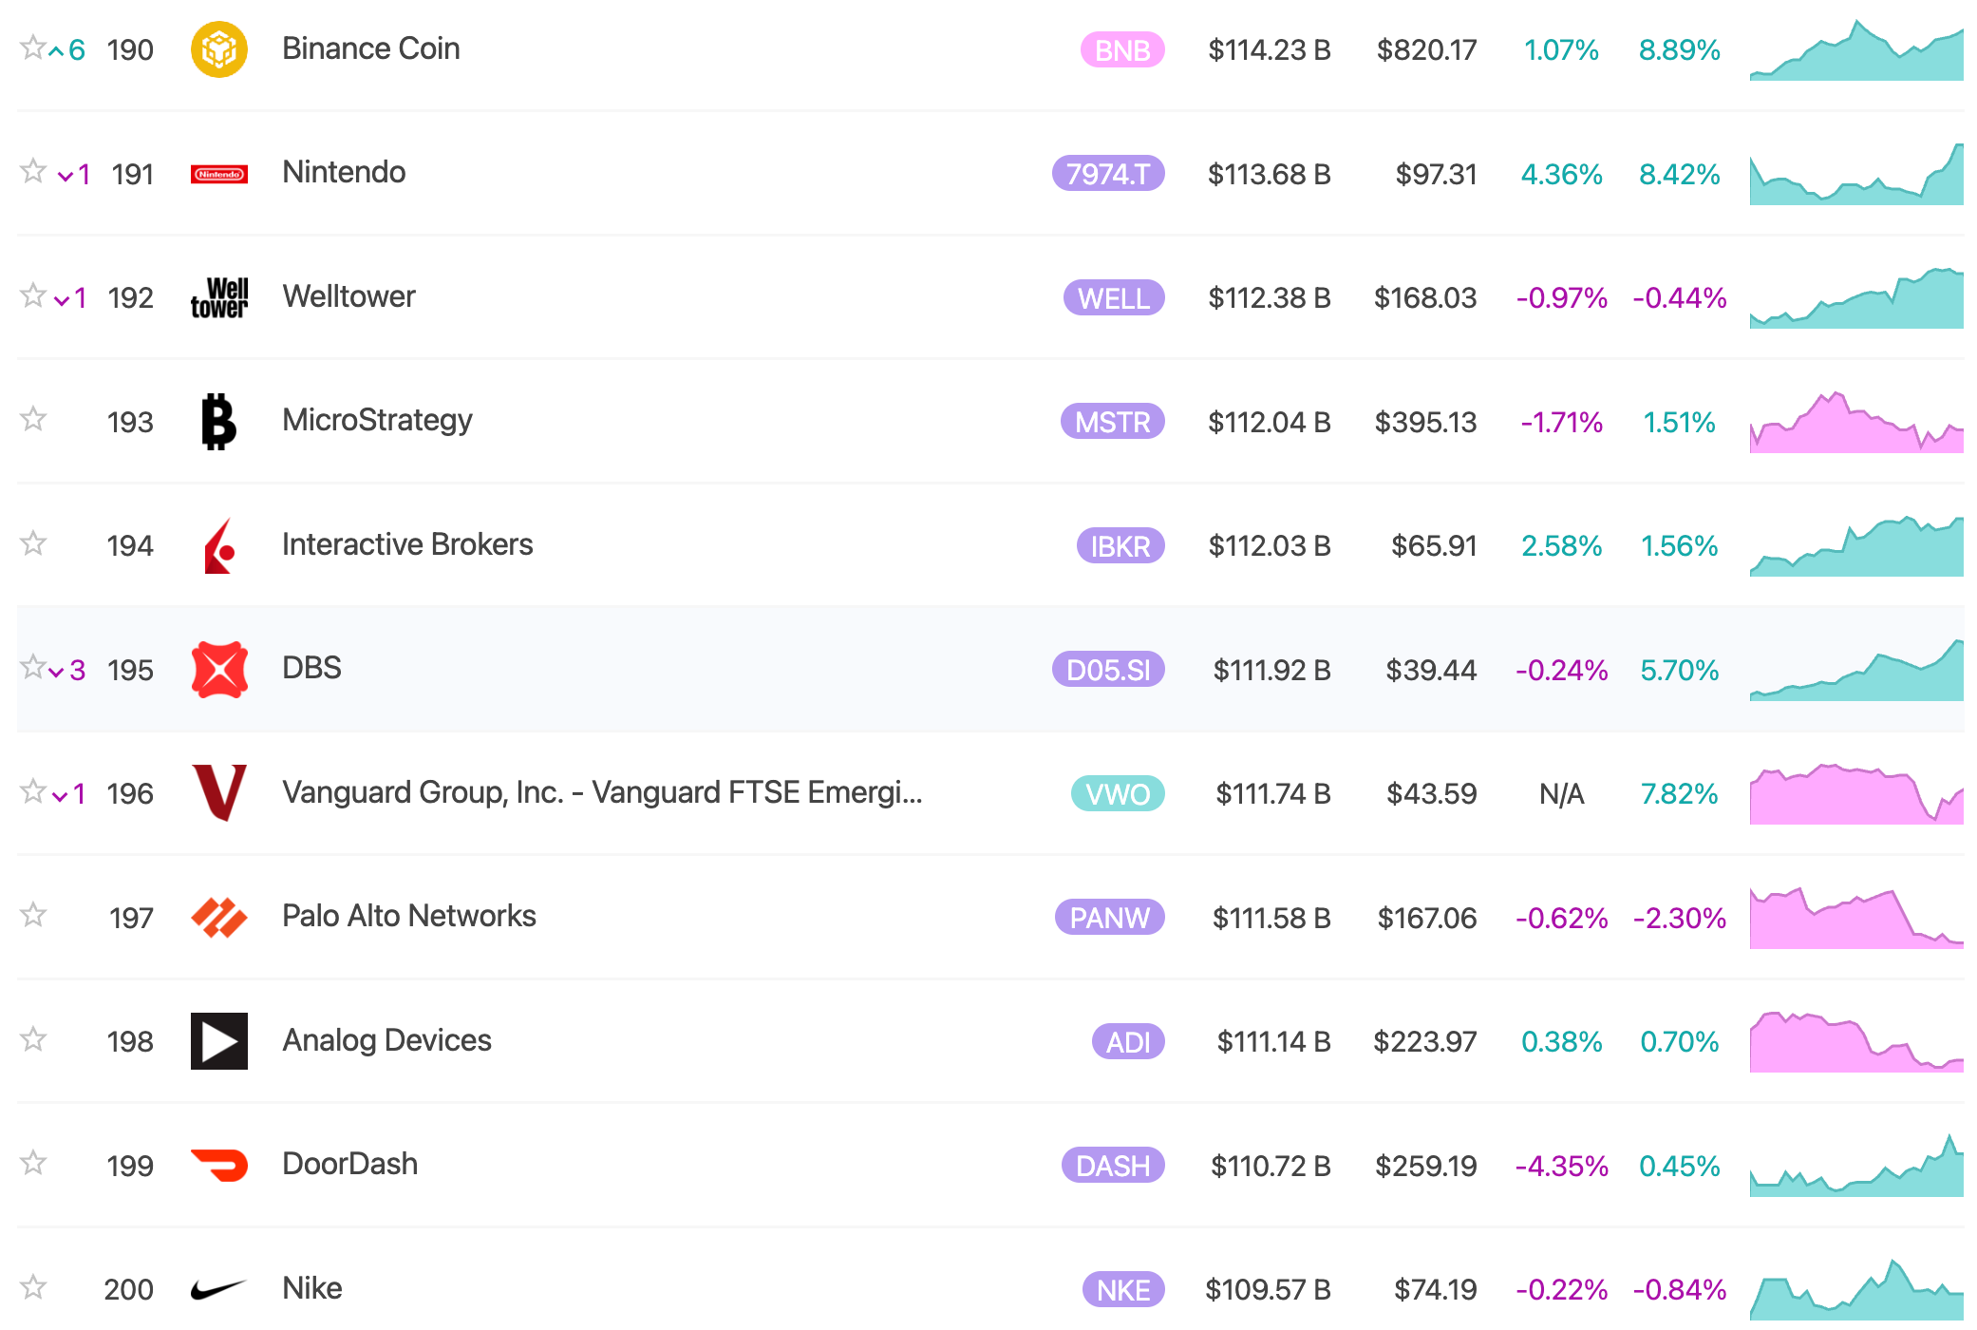
Task: Star Analog Devices as favorite
Action: pyautogui.click(x=33, y=1039)
